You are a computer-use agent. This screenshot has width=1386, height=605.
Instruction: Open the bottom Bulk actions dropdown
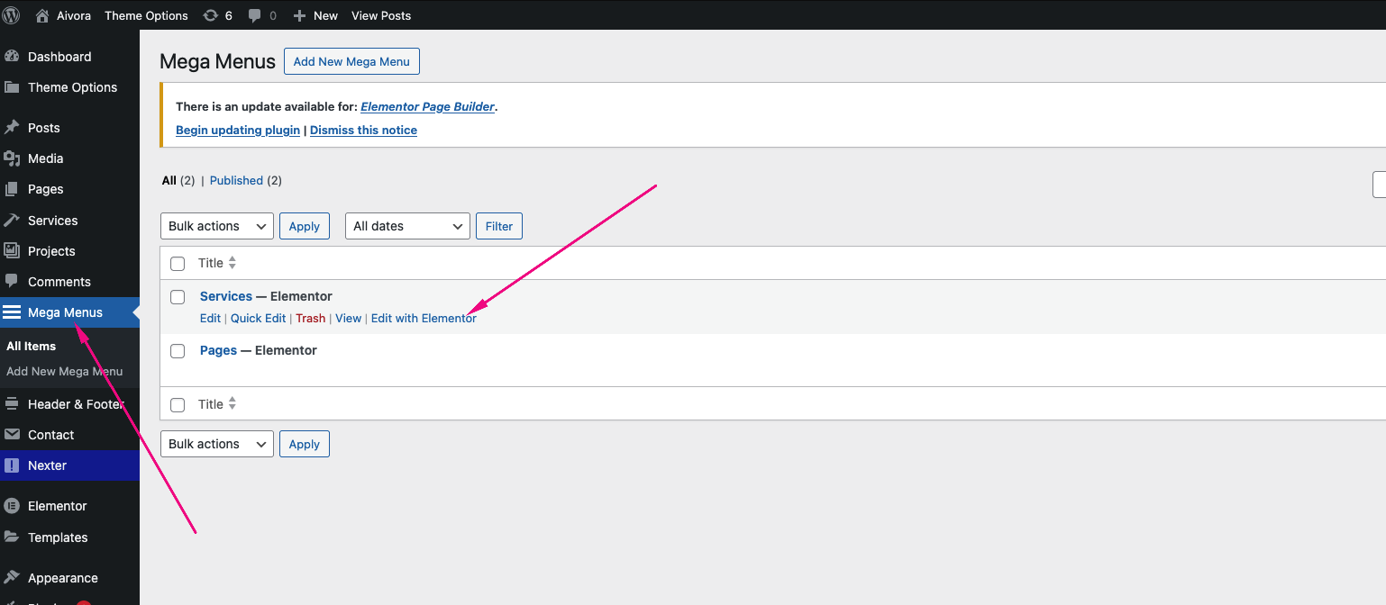click(x=216, y=444)
